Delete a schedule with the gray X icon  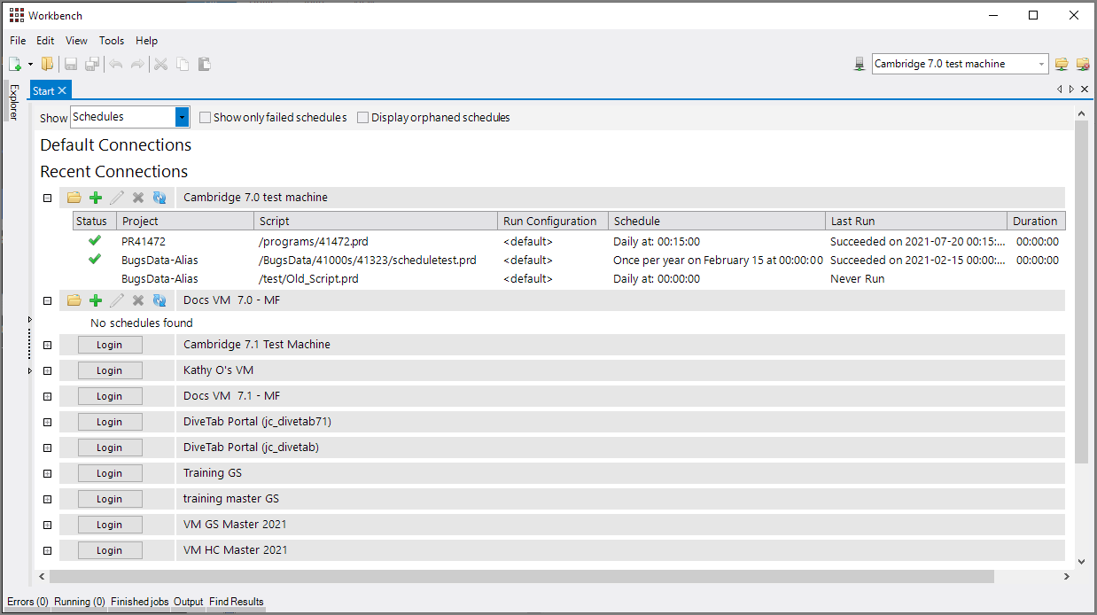[137, 197]
